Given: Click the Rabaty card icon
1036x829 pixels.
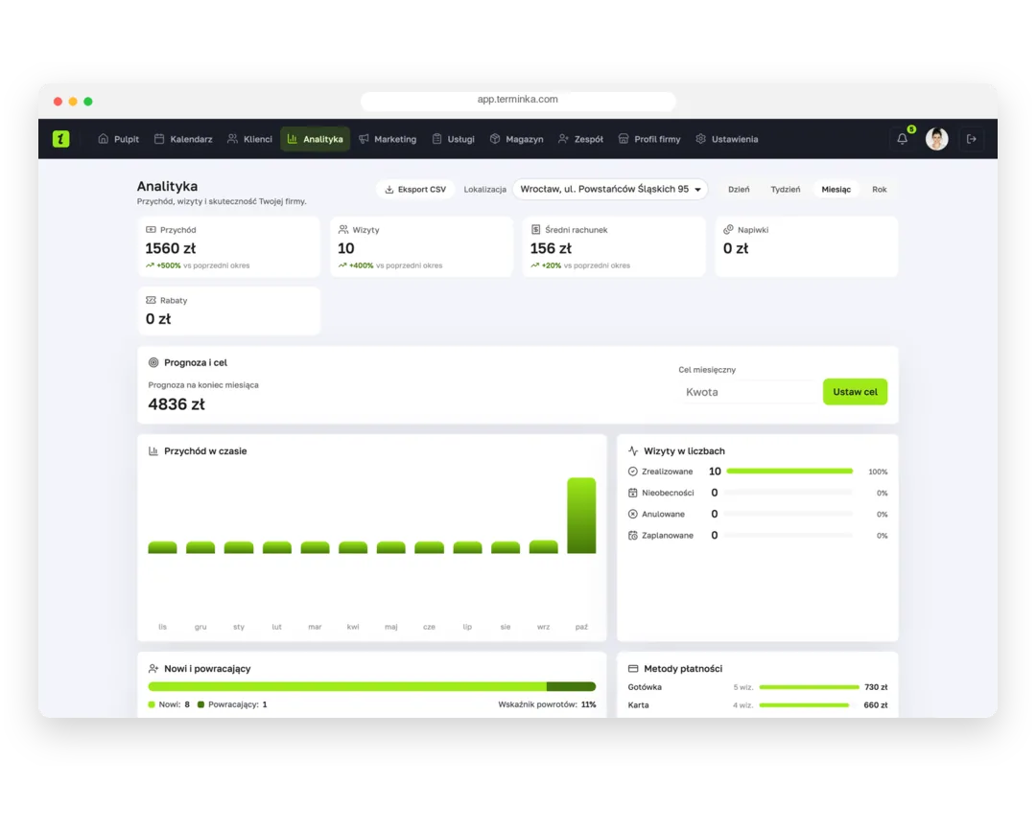Looking at the screenshot, I should 151,300.
